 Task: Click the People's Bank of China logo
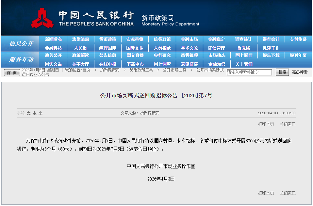(x=42, y=18)
